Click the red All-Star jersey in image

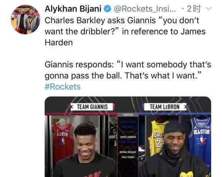(63, 141)
